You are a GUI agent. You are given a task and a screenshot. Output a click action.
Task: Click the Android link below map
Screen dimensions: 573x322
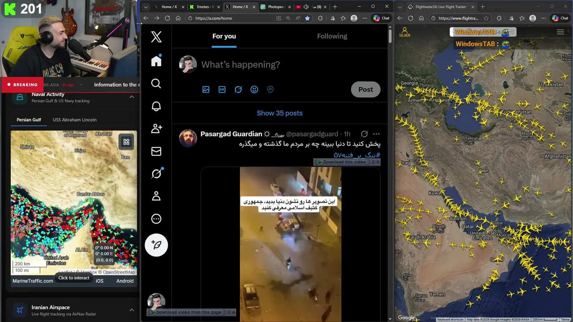pos(125,281)
